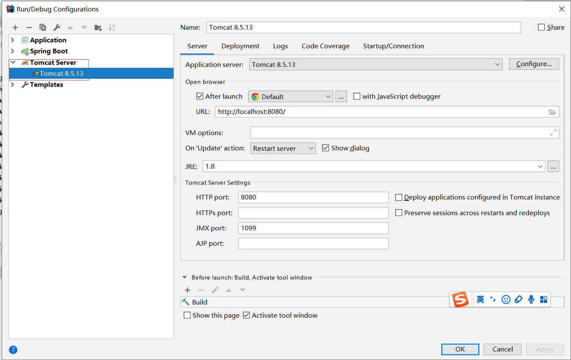Sort configurations alphabetically icon
Screen dimensions: 571x360
[x=112, y=28]
